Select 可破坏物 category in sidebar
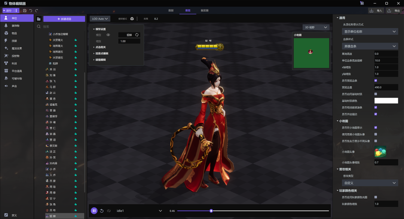Image resolution: width=404 pixels, height=219 pixels. click(x=17, y=79)
